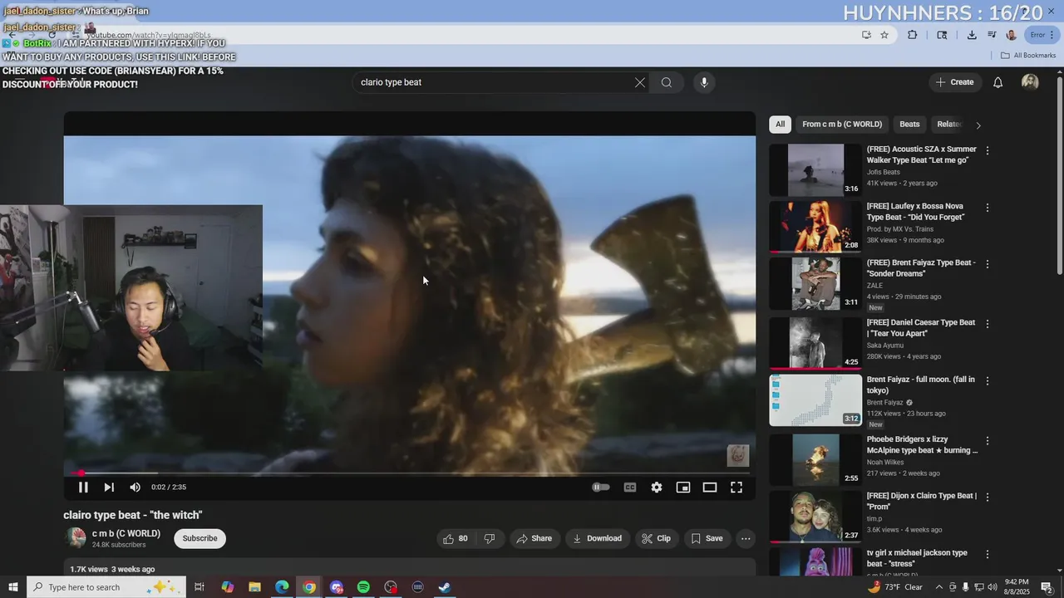
Task: Open Laufey x Bossa Nova Type Beat thumbnail
Action: click(815, 227)
